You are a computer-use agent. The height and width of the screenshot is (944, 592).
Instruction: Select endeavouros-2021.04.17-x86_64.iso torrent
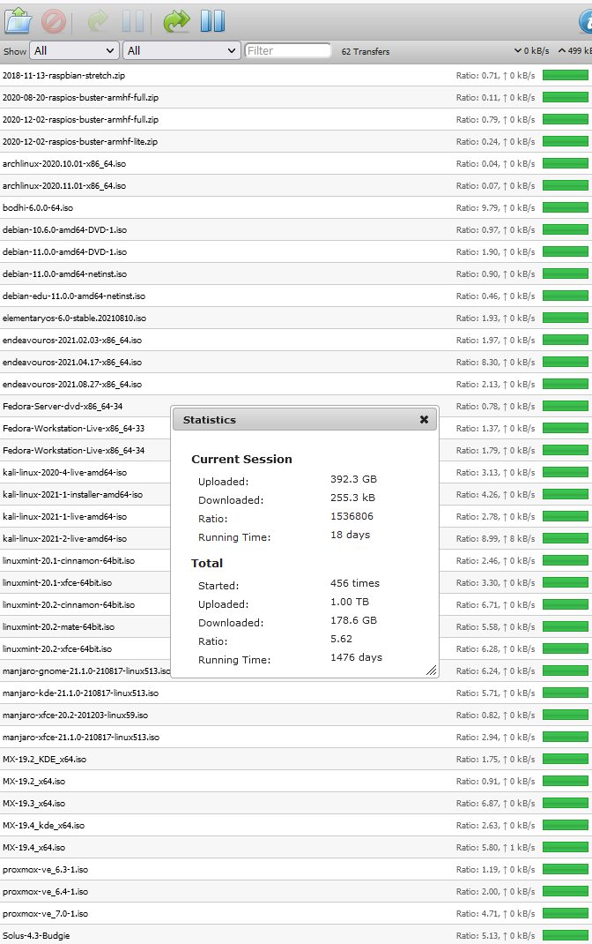tap(296, 363)
